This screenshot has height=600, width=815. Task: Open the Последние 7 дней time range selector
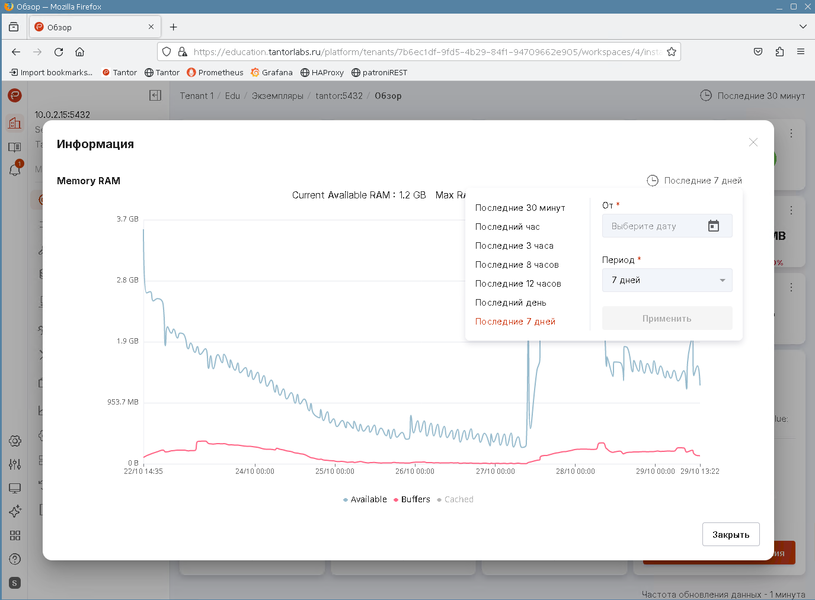pos(694,181)
